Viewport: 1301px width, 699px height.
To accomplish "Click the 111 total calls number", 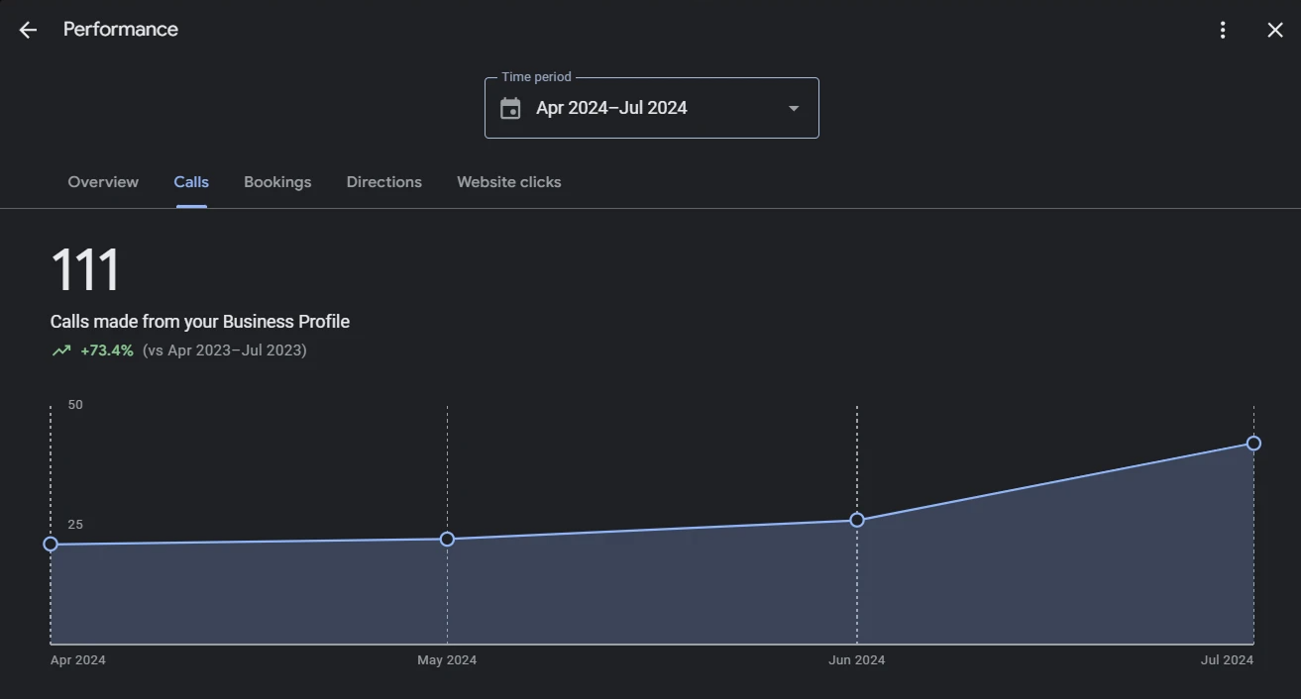I will 85,270.
